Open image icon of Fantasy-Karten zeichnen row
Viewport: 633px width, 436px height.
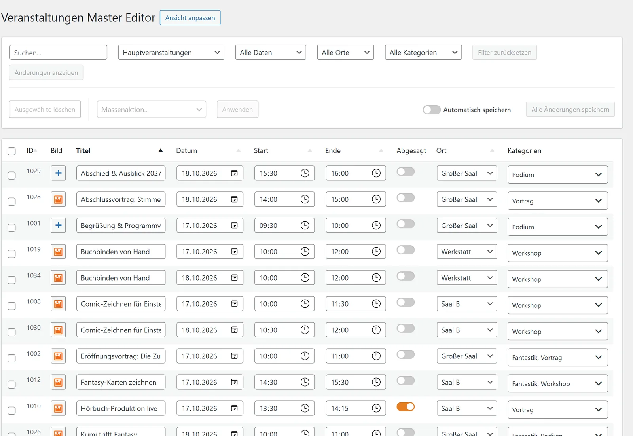(x=58, y=382)
